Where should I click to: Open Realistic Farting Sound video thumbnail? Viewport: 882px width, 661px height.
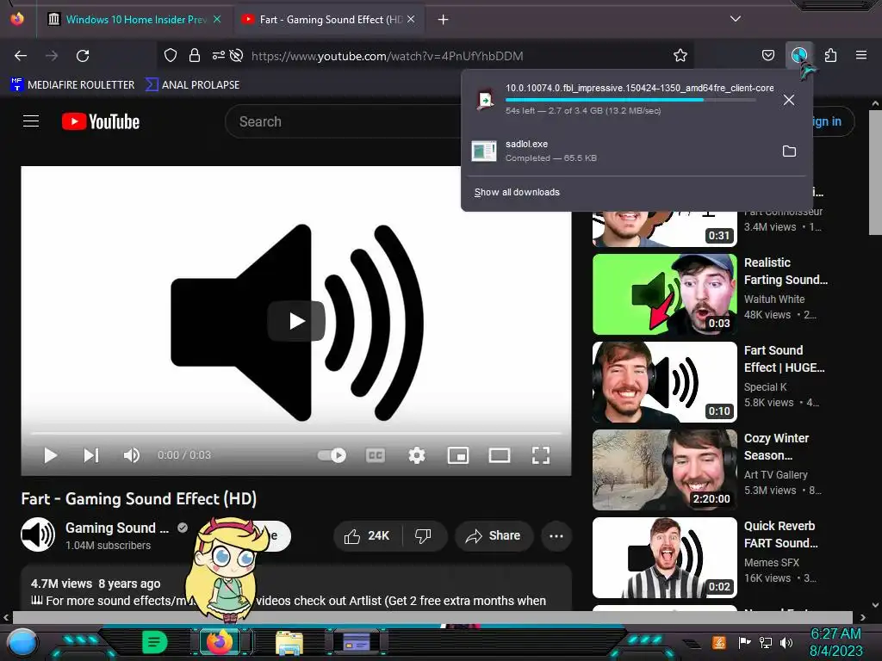pos(665,294)
